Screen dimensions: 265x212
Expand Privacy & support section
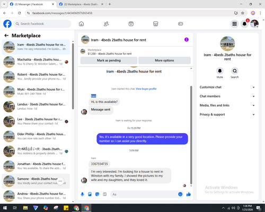pos(227,114)
